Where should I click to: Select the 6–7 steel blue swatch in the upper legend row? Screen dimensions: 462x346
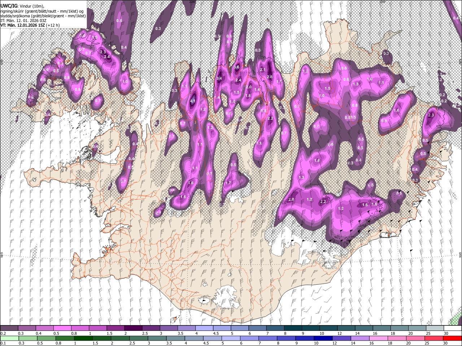click(257, 328)
